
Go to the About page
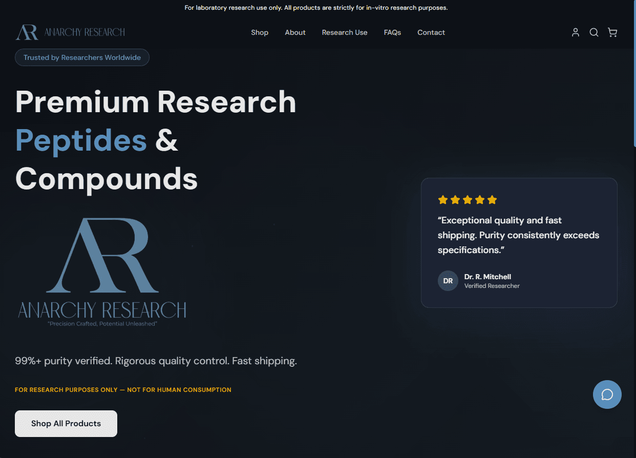[x=295, y=32]
